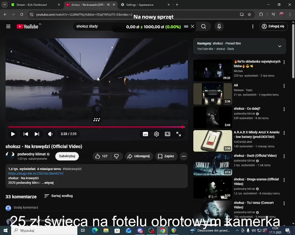Image resolution: width=295 pixels, height=235 pixels.
Task: Open podwodny klimat channel name
Action: tap(32, 154)
